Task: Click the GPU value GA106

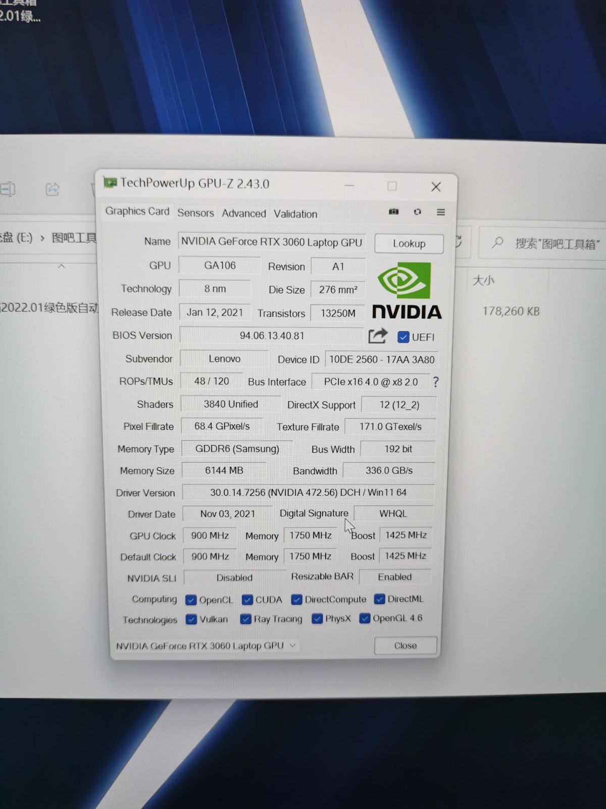Action: click(220, 265)
